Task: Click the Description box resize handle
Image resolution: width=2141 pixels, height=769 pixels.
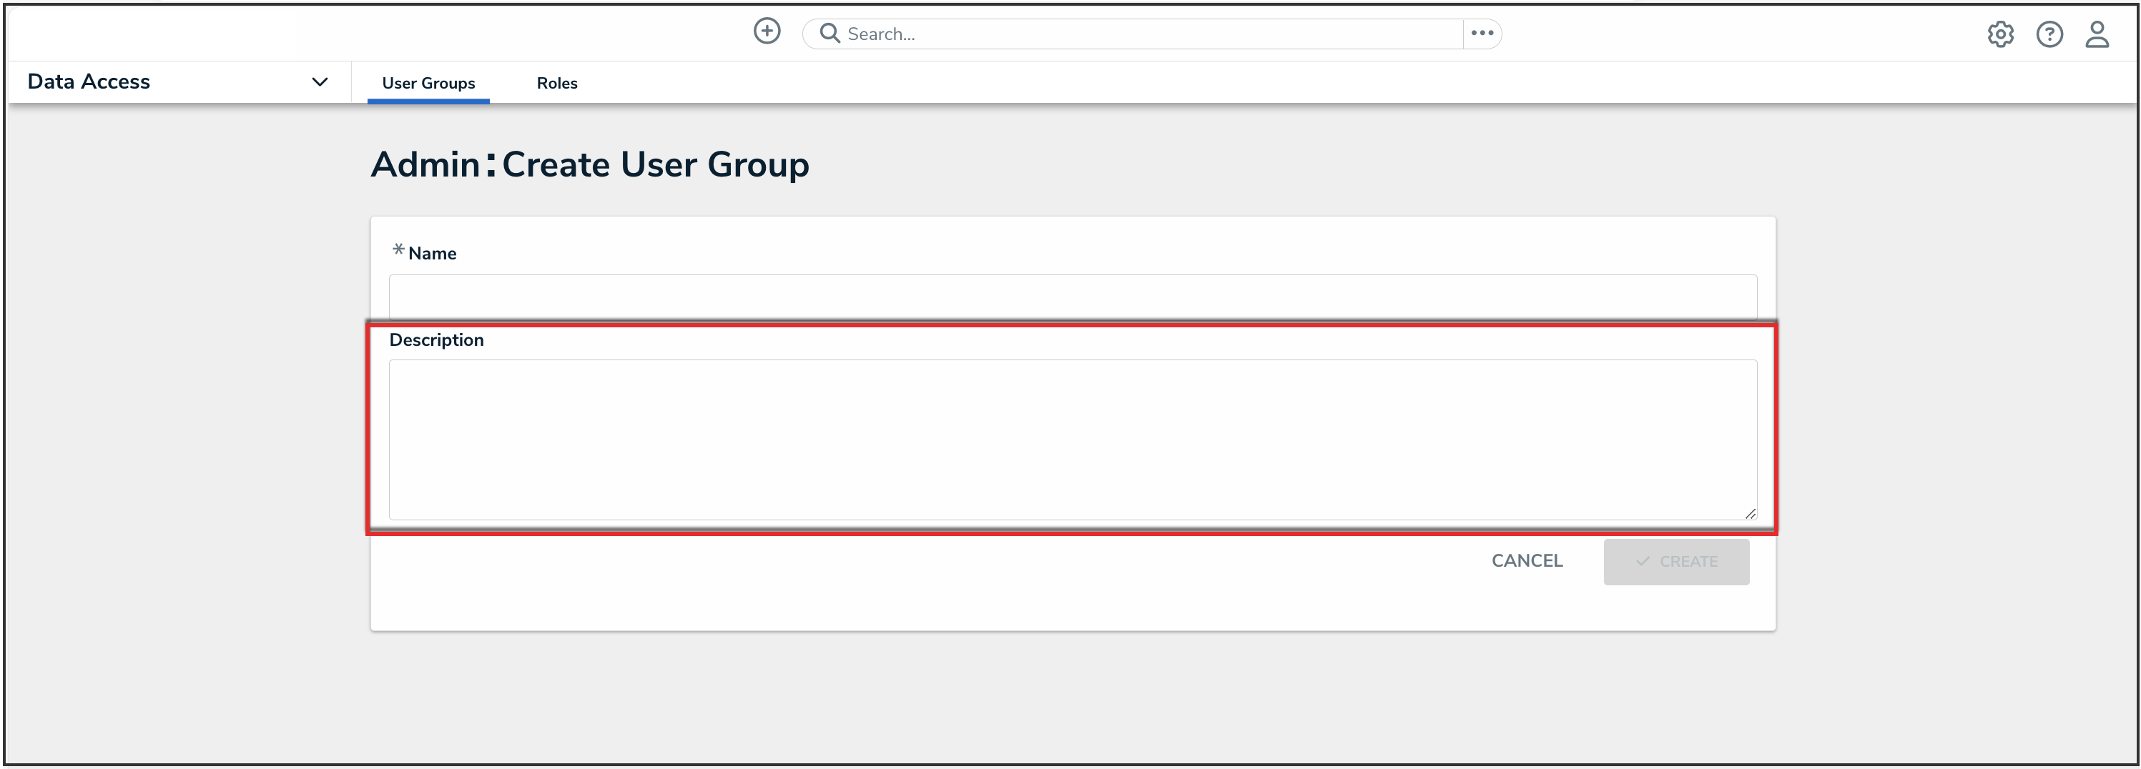Action: tap(1750, 514)
